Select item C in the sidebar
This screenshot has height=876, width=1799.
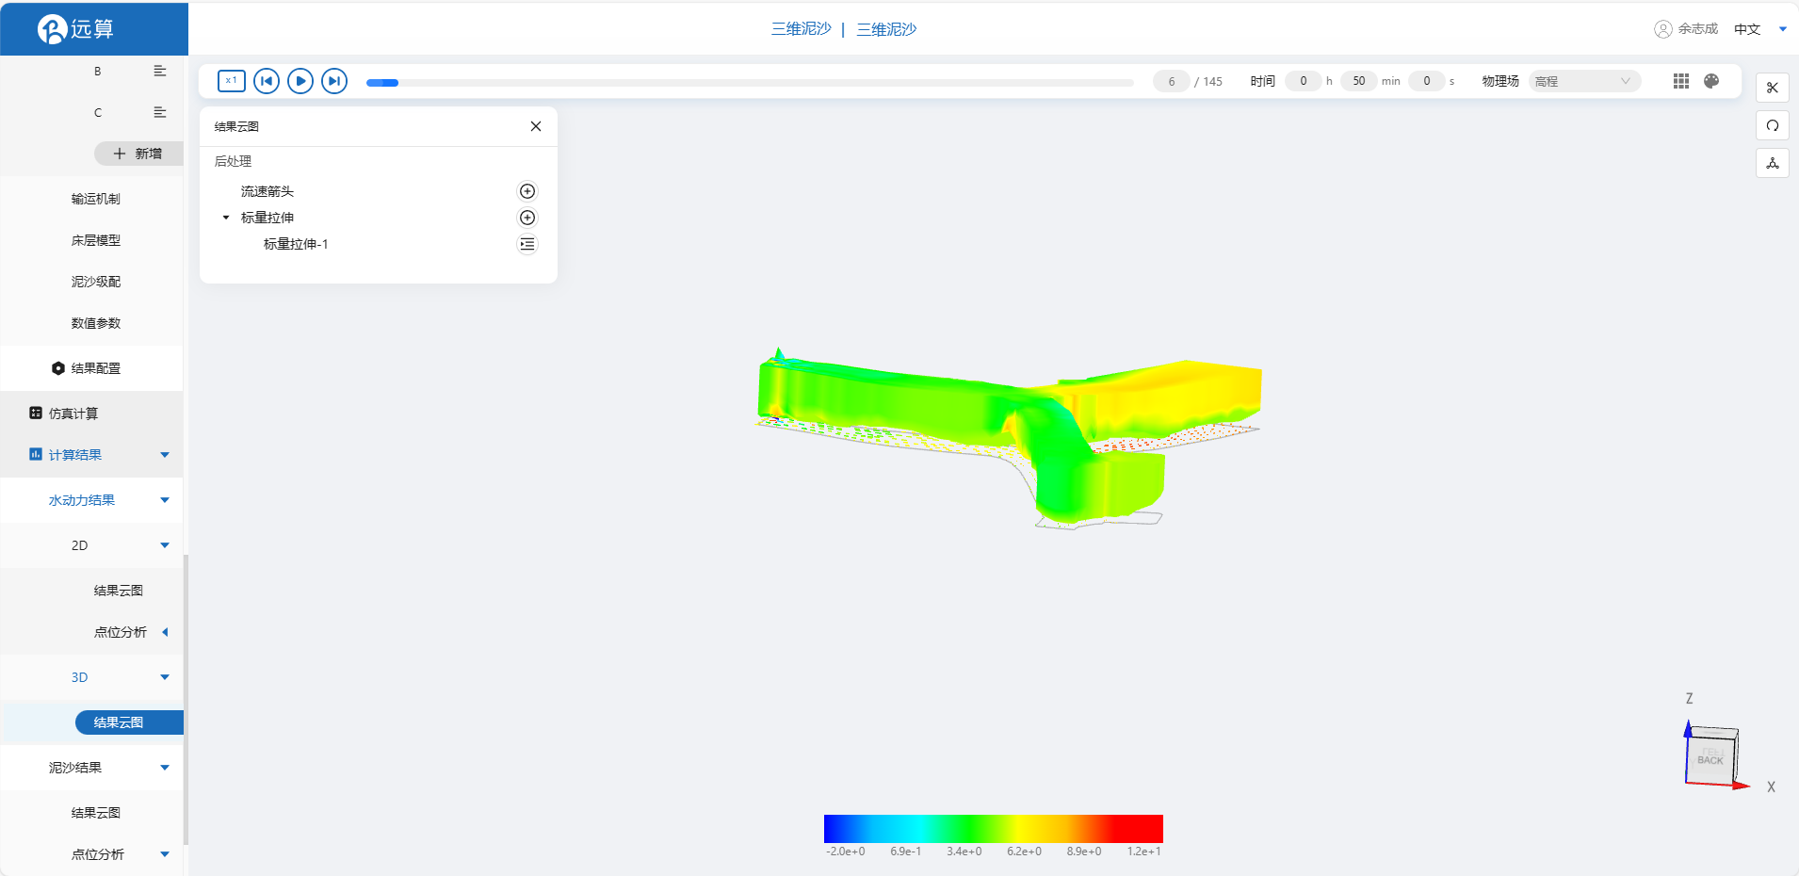(x=97, y=112)
